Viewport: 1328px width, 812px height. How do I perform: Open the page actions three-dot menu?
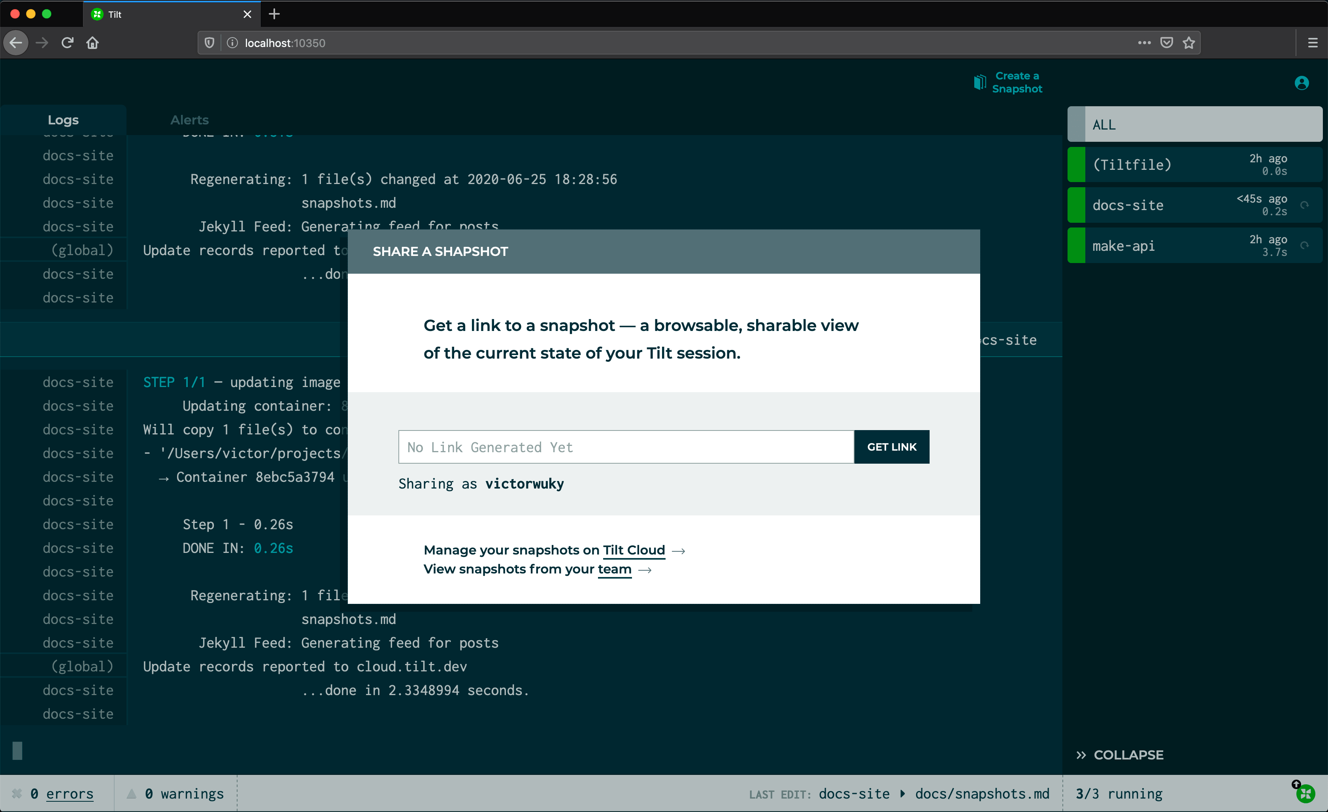click(1144, 43)
